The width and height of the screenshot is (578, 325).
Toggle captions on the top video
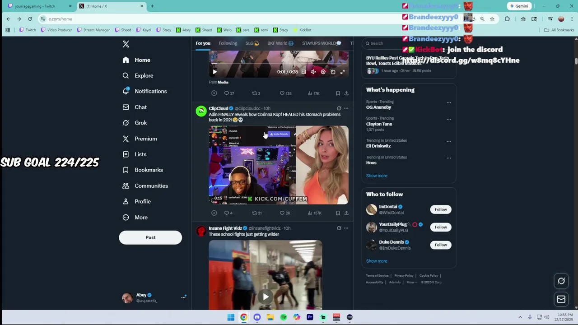click(x=303, y=72)
